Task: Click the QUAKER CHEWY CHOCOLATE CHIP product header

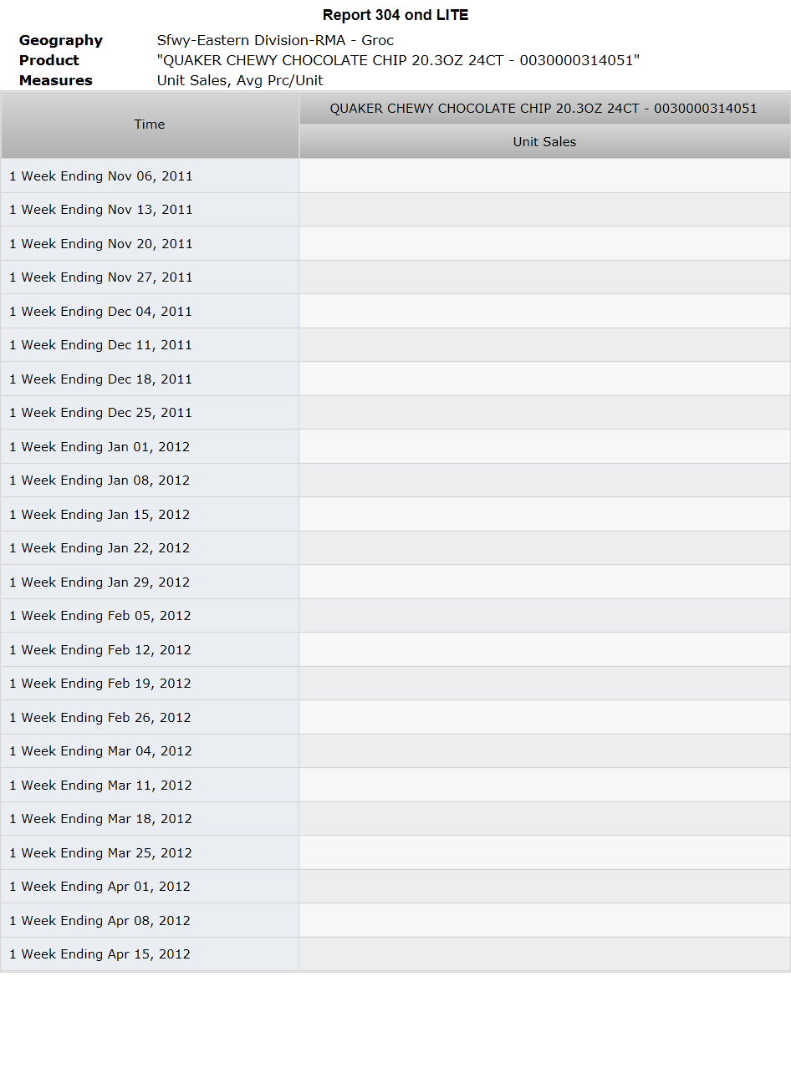Action: (544, 109)
